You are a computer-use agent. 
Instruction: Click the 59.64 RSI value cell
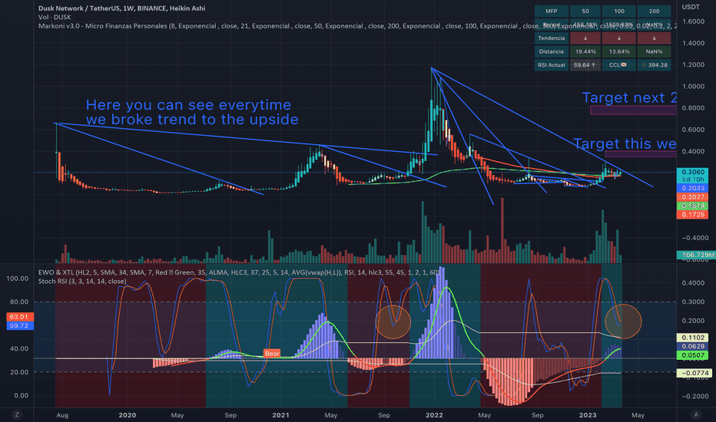click(585, 64)
